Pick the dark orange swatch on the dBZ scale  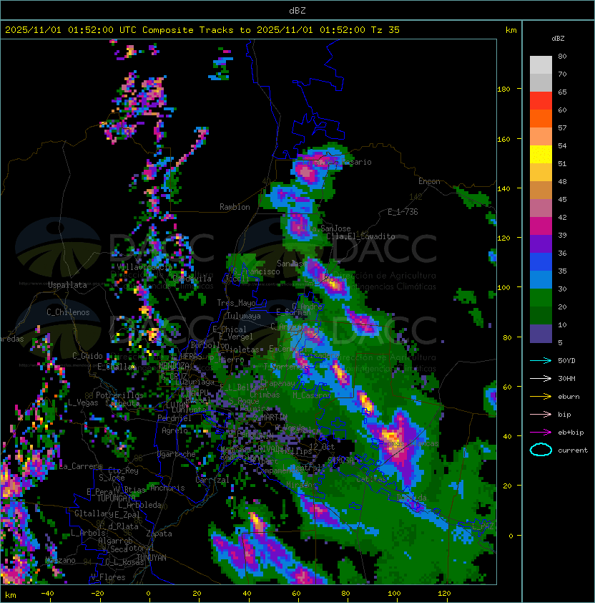pyautogui.click(x=541, y=118)
